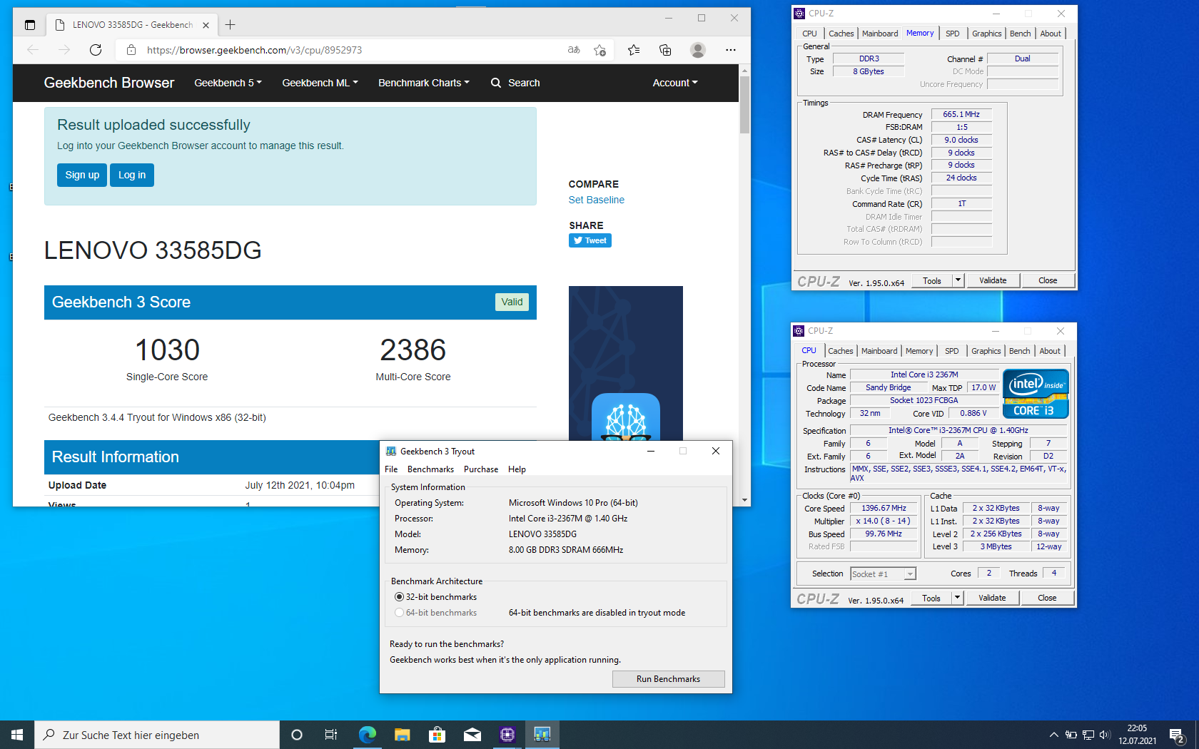
Task: Open the About tab in upper CPU-Z window
Action: (x=1051, y=34)
